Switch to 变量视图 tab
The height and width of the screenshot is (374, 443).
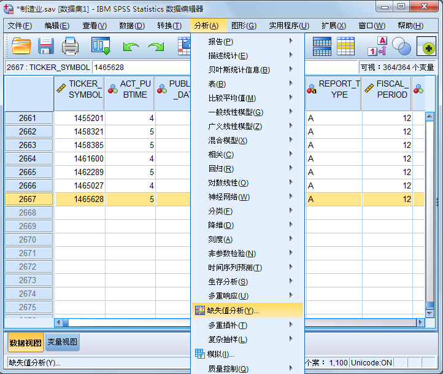pos(62,342)
